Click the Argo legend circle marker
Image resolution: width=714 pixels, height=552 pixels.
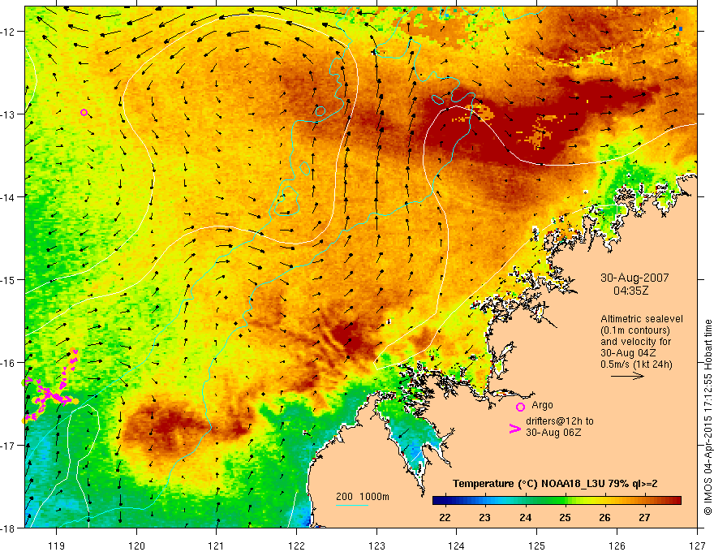click(520, 407)
